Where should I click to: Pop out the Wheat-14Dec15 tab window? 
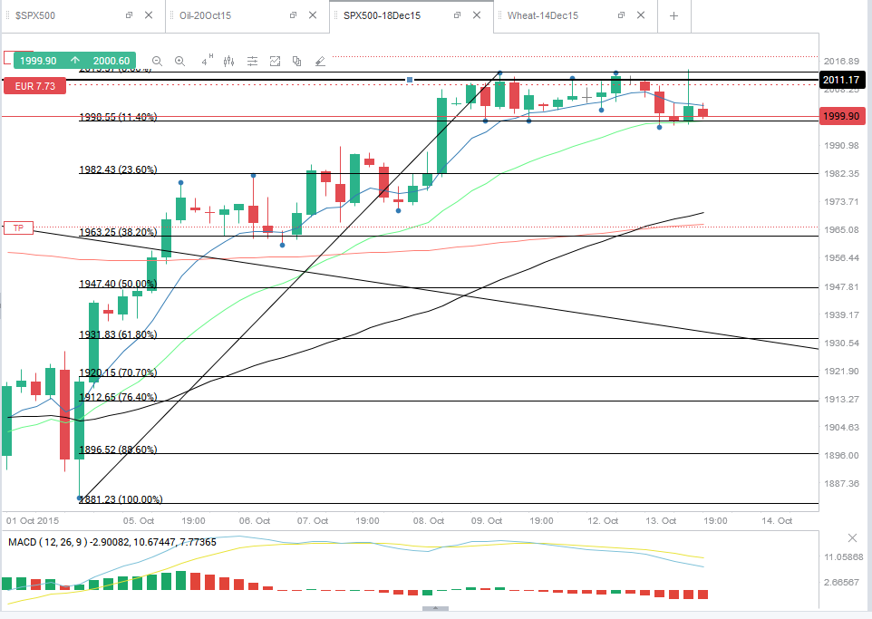click(x=621, y=15)
